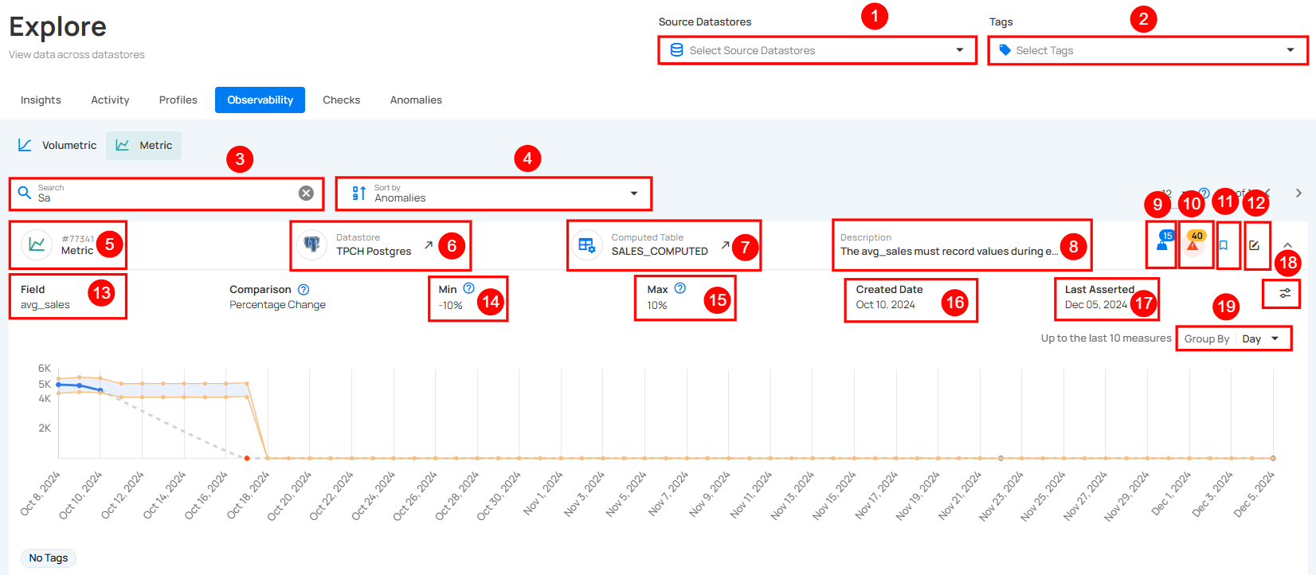Go to next page with right chevron
This screenshot has height=575, width=1316.
pyautogui.click(x=1298, y=194)
